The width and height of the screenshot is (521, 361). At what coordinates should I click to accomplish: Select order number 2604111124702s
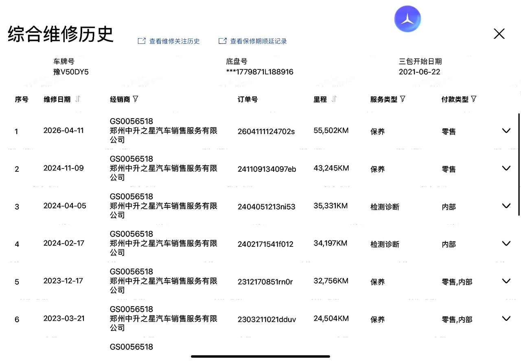[x=266, y=131]
